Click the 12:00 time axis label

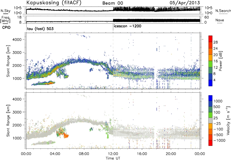click(113, 154)
